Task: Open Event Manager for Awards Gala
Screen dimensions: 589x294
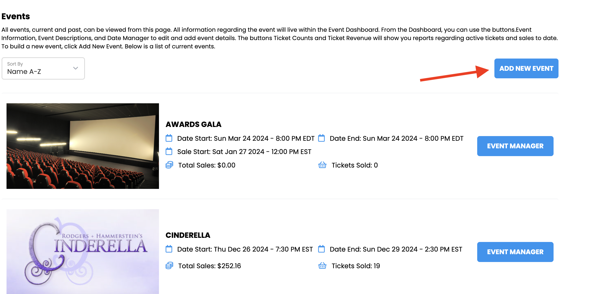Action: [x=515, y=146]
